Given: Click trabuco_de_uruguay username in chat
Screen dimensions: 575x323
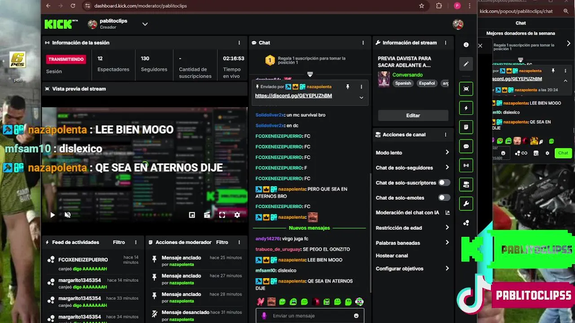Looking at the screenshot, I should (278, 249).
